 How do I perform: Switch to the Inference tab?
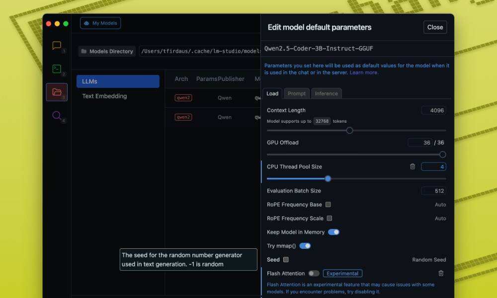327,93
